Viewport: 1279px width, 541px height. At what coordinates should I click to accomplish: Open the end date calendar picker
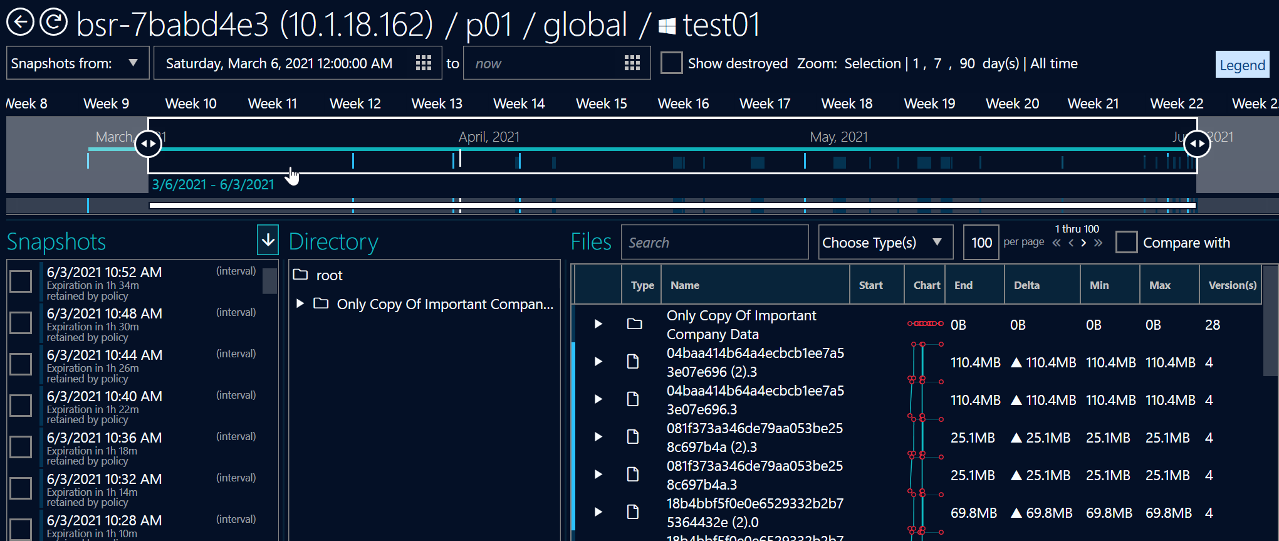coord(632,63)
